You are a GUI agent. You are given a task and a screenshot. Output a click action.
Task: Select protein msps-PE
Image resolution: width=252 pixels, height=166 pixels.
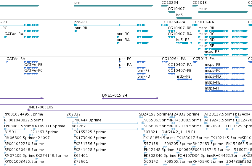coord(225,85)
